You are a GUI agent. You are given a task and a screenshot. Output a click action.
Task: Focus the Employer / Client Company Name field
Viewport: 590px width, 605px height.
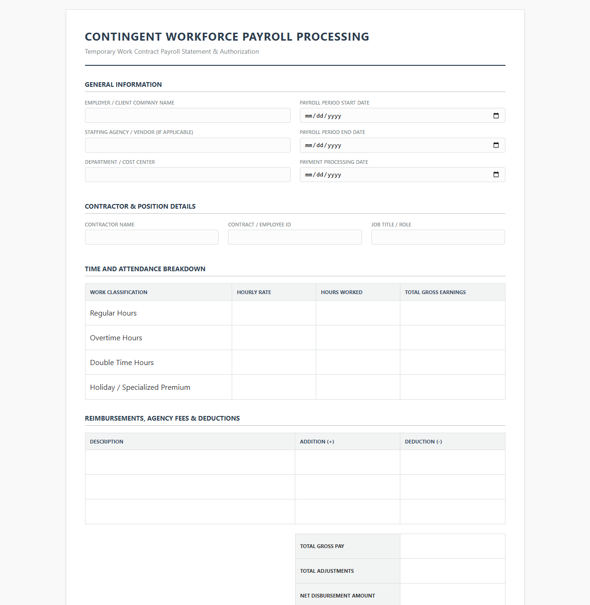[x=188, y=115]
